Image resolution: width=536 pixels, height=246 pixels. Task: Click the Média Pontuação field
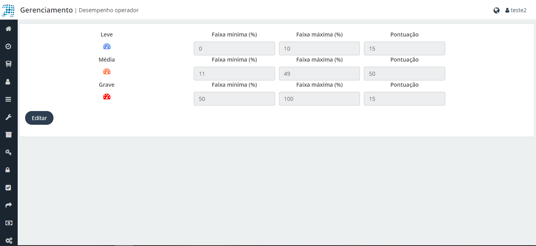(x=404, y=74)
